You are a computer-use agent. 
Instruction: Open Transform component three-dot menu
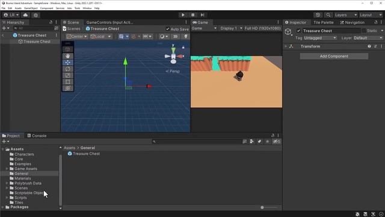click(381, 46)
